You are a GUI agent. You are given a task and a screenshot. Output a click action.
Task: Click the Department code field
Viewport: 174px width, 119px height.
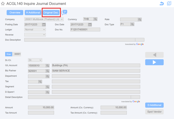pos(37,76)
